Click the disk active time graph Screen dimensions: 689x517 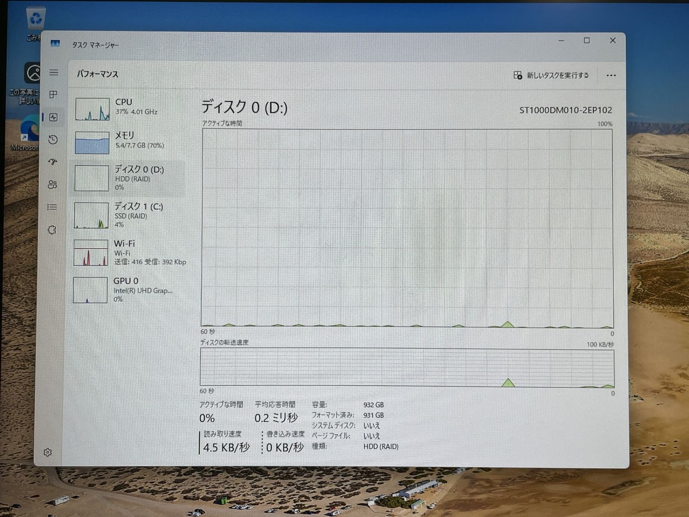(407, 228)
